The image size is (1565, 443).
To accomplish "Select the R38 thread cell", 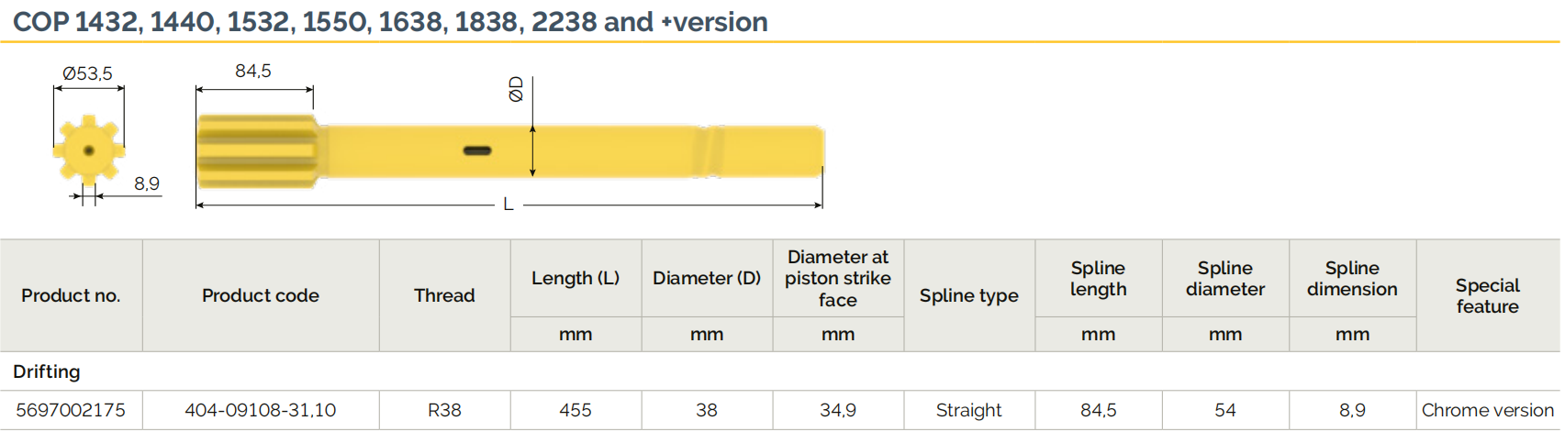I will point(444,410).
